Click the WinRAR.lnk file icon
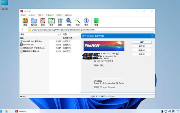180x113 pixels. tap(21, 44)
